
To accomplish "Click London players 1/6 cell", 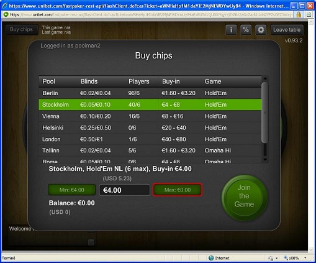I will click(x=132, y=139).
